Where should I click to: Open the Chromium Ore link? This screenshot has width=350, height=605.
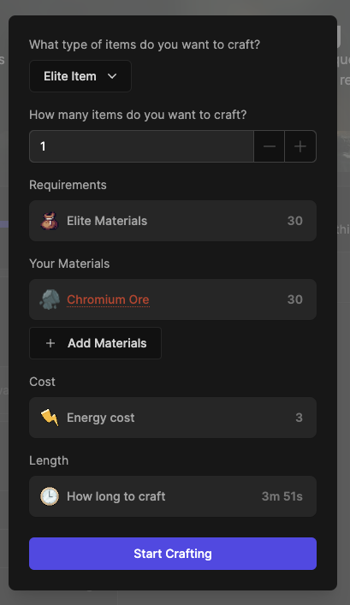(108, 300)
